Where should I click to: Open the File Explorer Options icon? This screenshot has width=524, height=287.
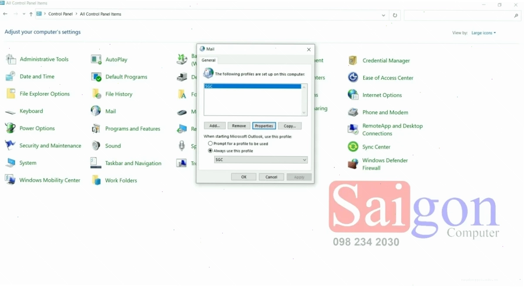tap(10, 94)
